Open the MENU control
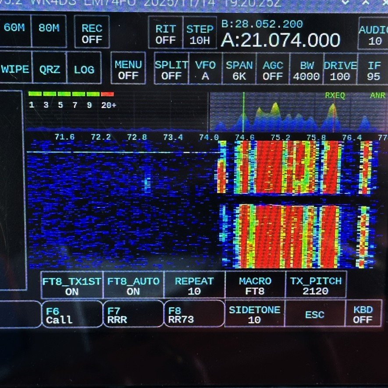The height and width of the screenshot is (388, 388). click(x=128, y=69)
